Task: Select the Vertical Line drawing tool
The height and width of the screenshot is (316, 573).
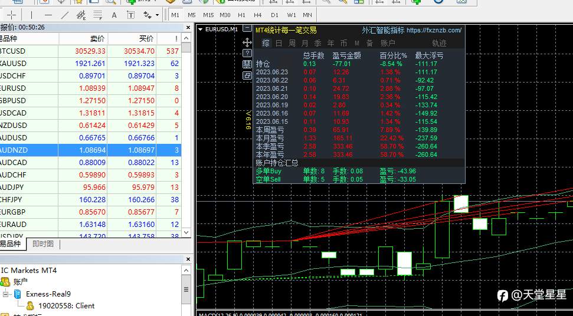Action: 31,15
